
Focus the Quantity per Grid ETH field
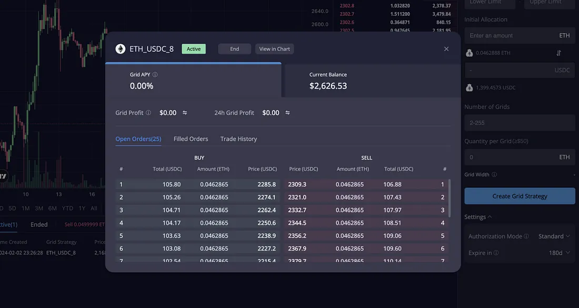[x=520, y=157]
